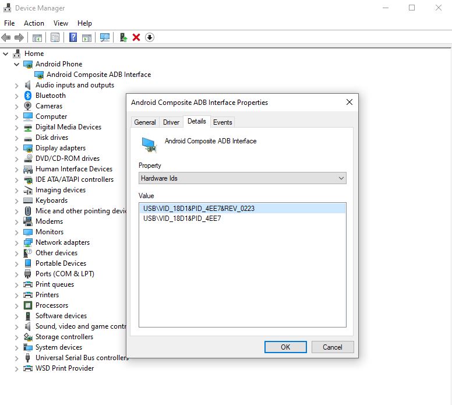Click the Modems category icon

pos(28,221)
